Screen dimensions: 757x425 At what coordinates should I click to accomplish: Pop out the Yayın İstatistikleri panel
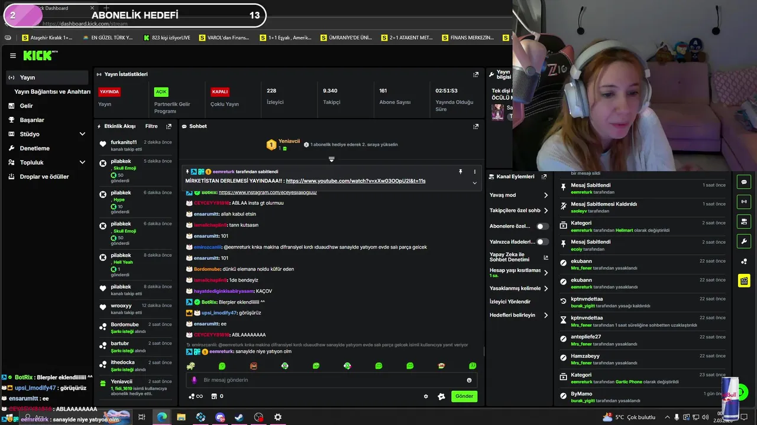click(x=475, y=74)
